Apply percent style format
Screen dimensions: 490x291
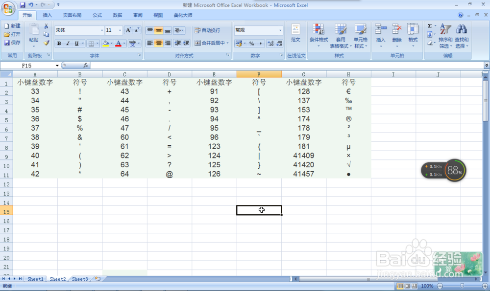pyautogui.click(x=251, y=44)
